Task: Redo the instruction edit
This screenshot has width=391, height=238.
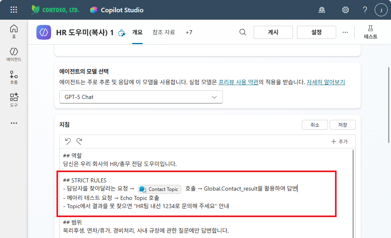Action: (79, 141)
